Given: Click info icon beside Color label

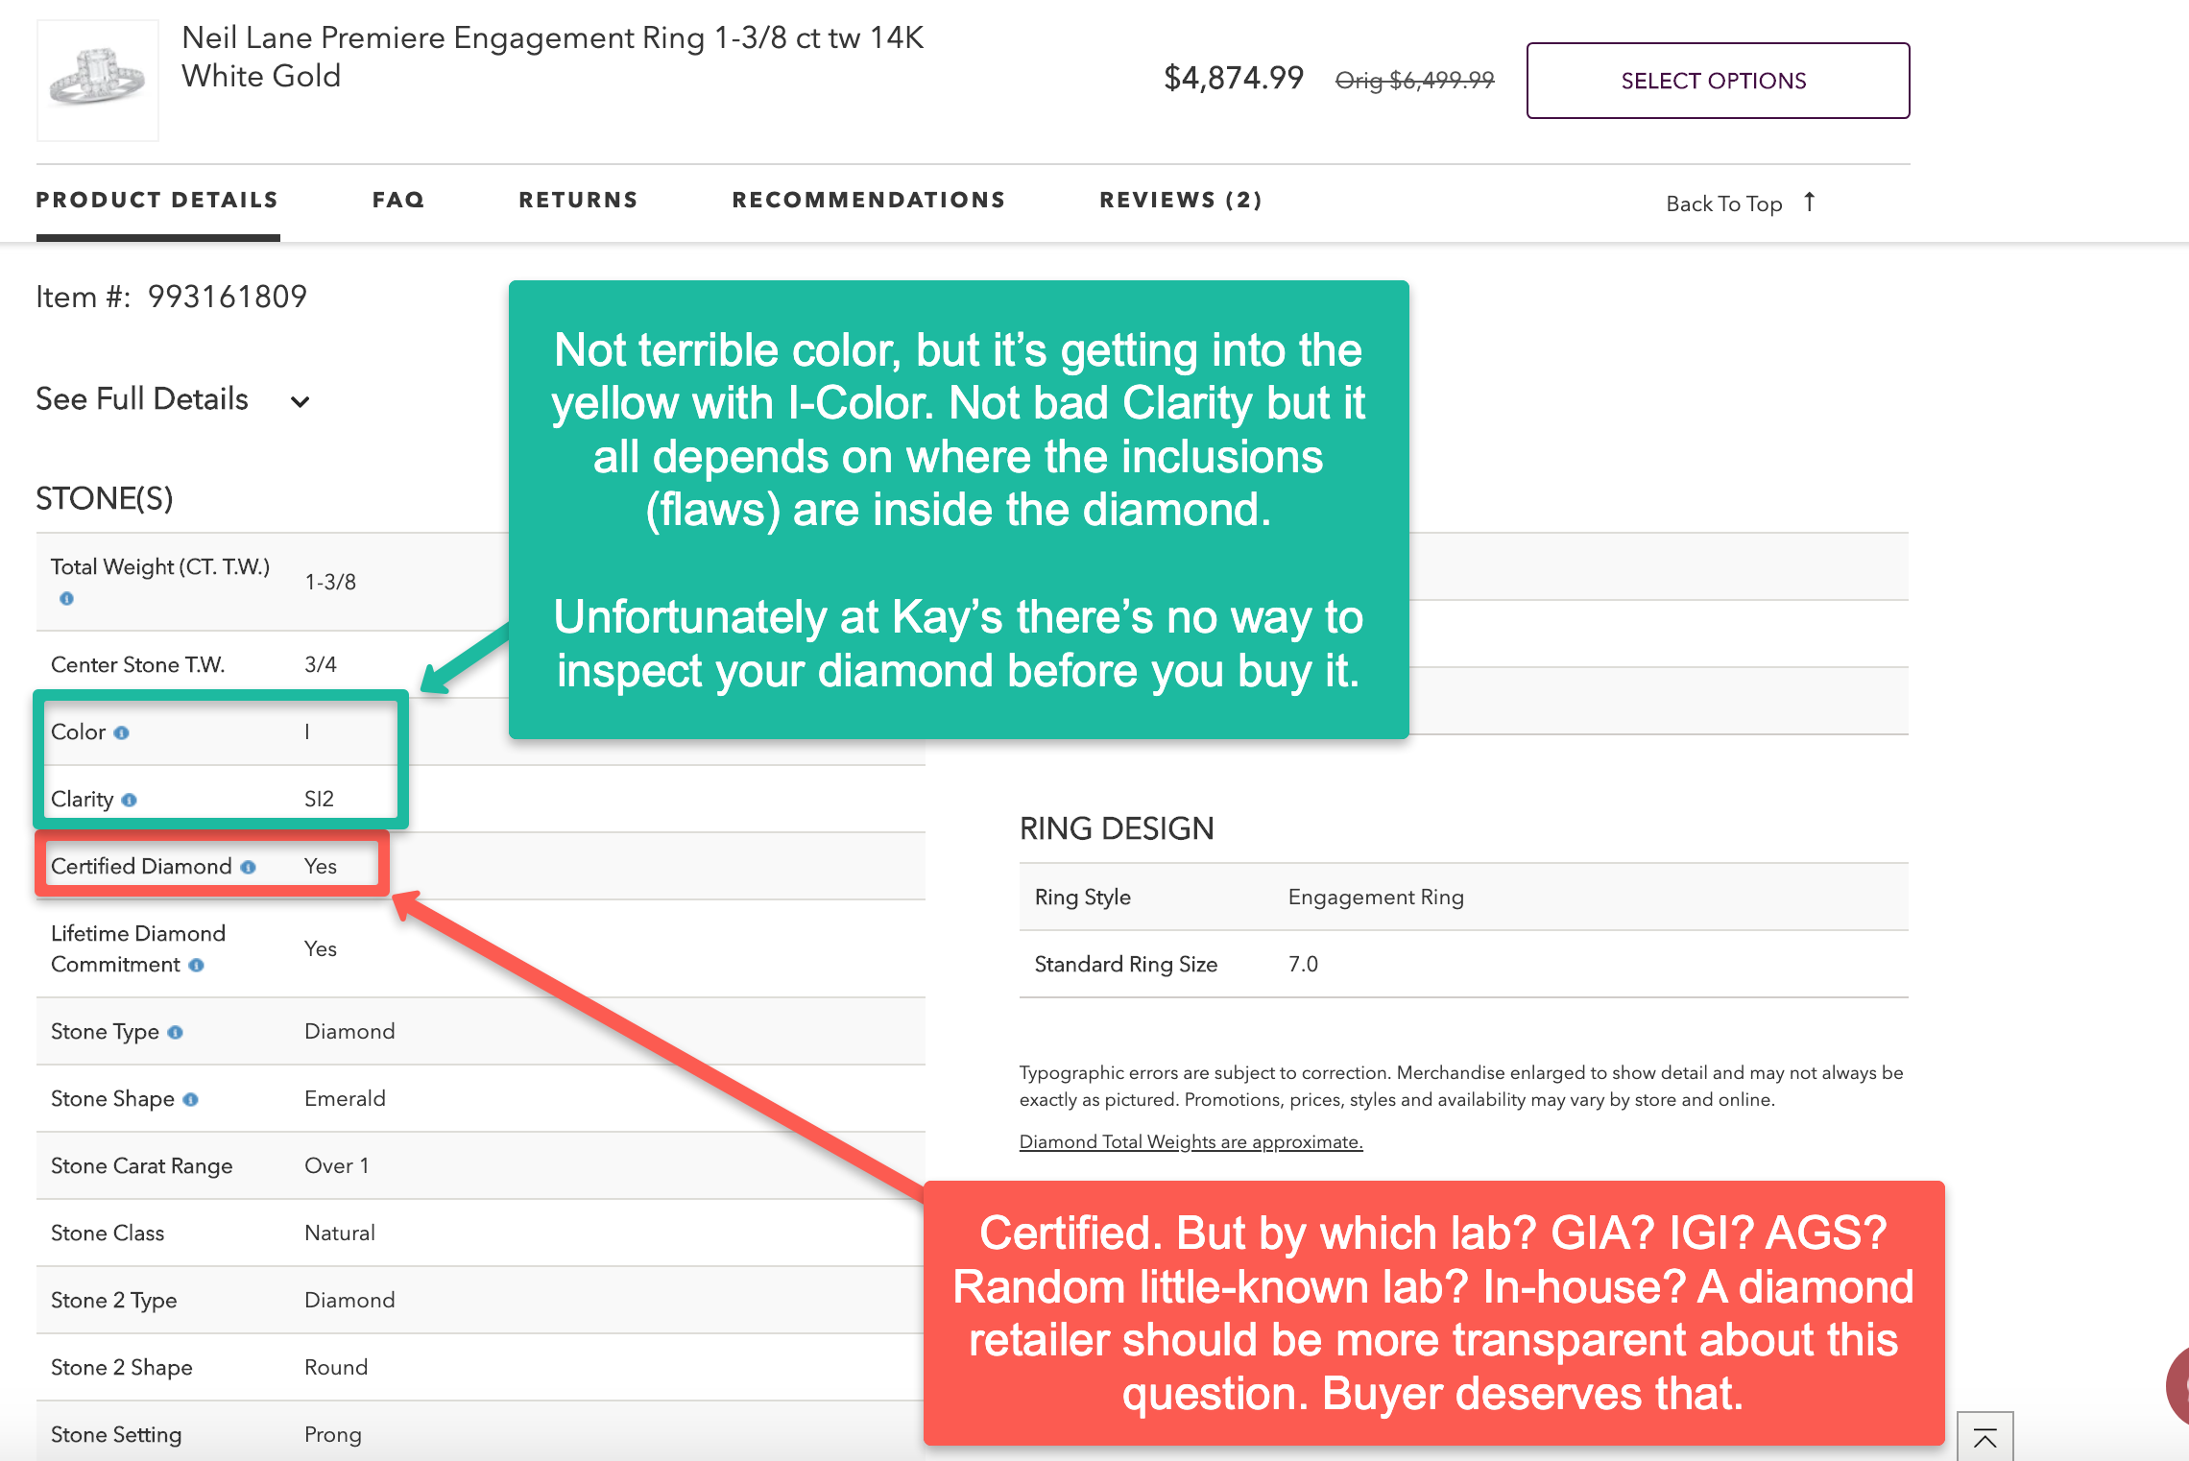Looking at the screenshot, I should pos(121,732).
